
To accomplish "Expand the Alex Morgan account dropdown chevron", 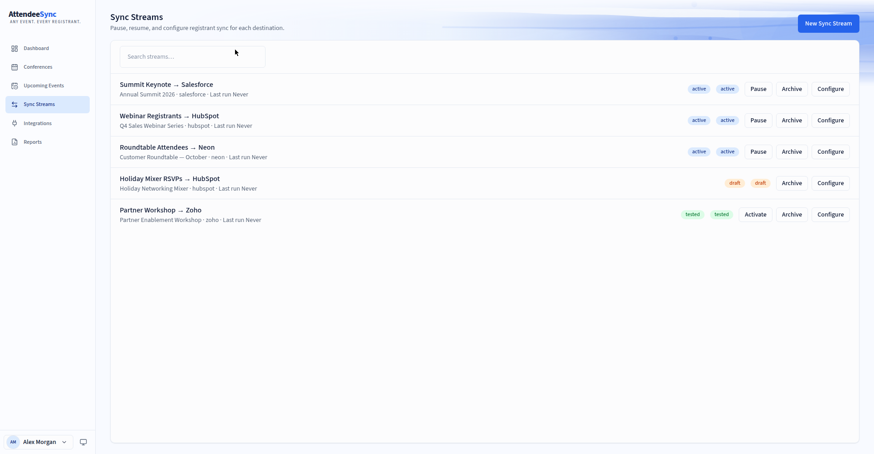I will click(x=64, y=442).
